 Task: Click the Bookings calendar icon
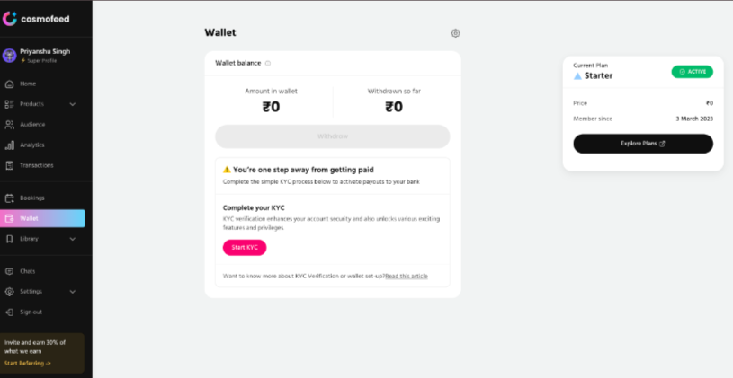(x=9, y=198)
